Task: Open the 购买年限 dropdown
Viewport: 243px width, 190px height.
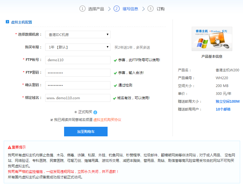Action: coord(77,47)
